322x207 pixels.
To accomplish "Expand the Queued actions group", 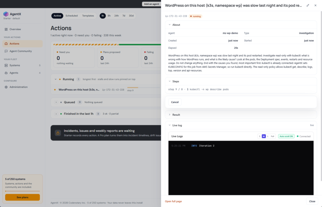I will point(56,102).
